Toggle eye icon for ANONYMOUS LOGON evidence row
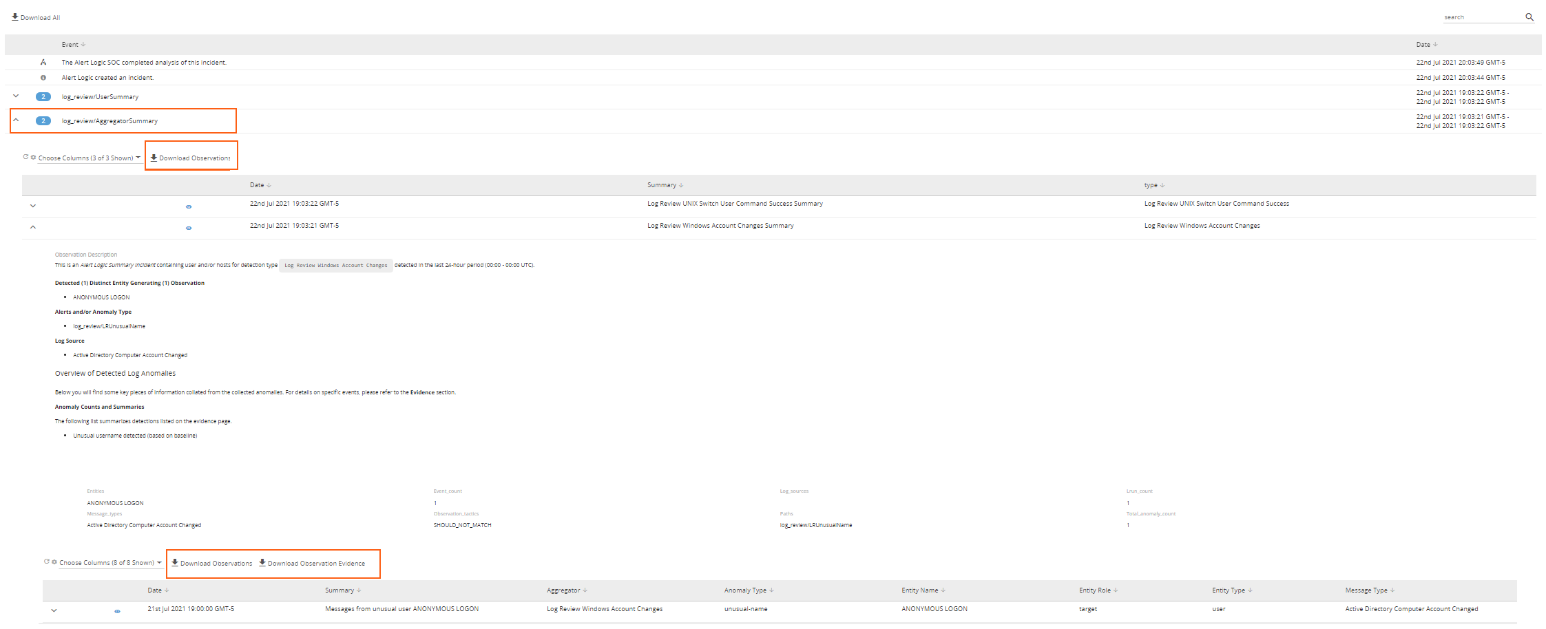This screenshot has width=1546, height=629. pos(117,611)
